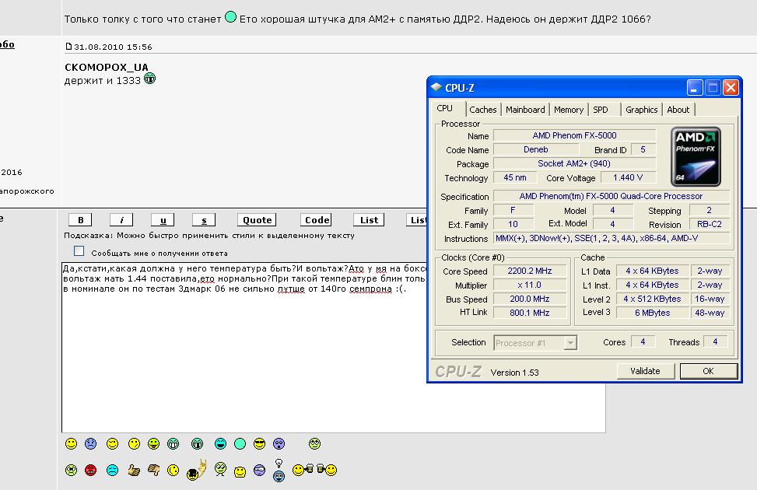
Task: Open the СКОМОРОХ_UA username
Action: click(x=107, y=67)
